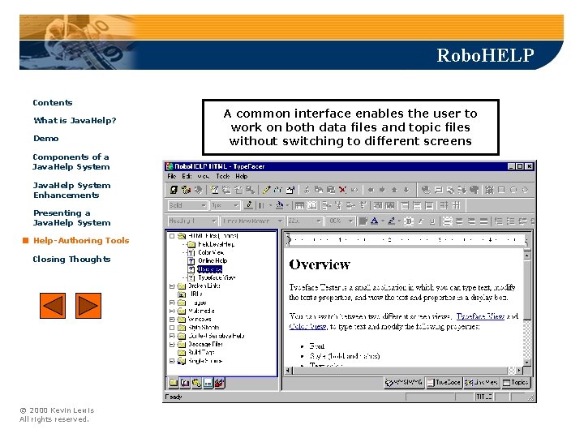584x438 pixels.
Task: Open the 100% zoom dropdown
Action: (x=351, y=221)
